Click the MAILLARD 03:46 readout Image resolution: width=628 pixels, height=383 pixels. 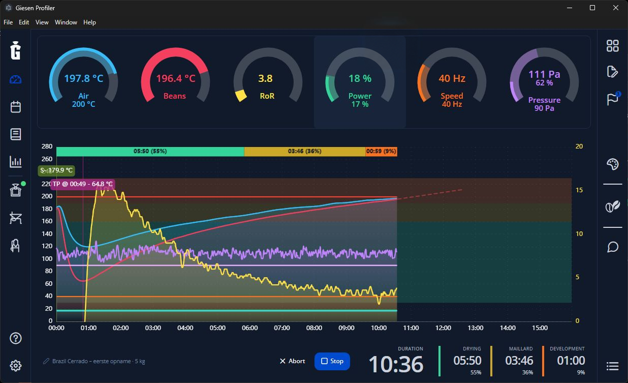pos(519,362)
